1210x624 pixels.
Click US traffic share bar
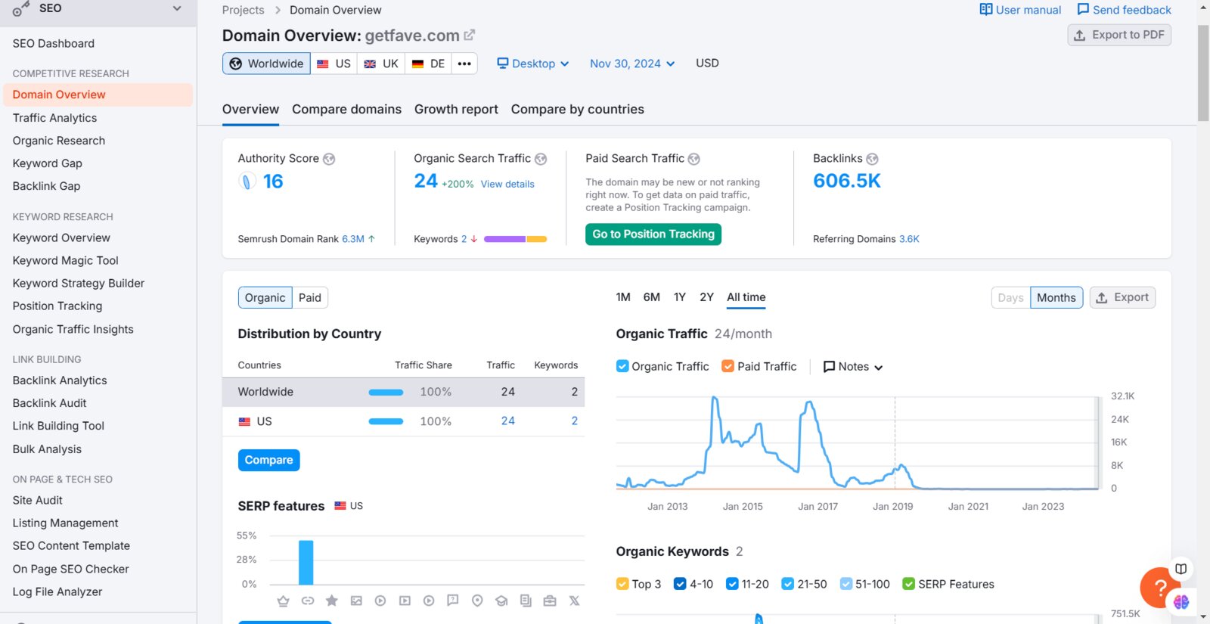point(386,421)
